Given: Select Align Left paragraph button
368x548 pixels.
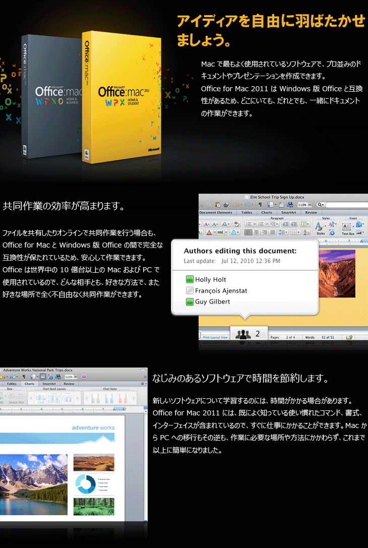Looking at the screenshot, I should pos(249,232).
